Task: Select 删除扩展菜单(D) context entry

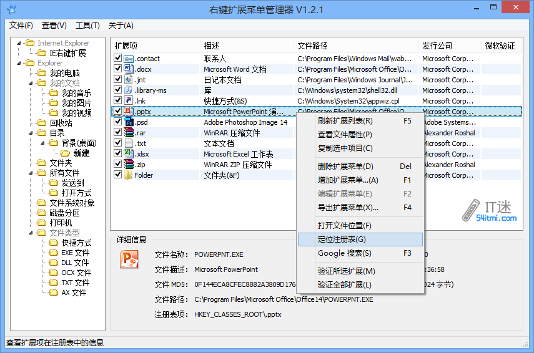Action: point(360,167)
